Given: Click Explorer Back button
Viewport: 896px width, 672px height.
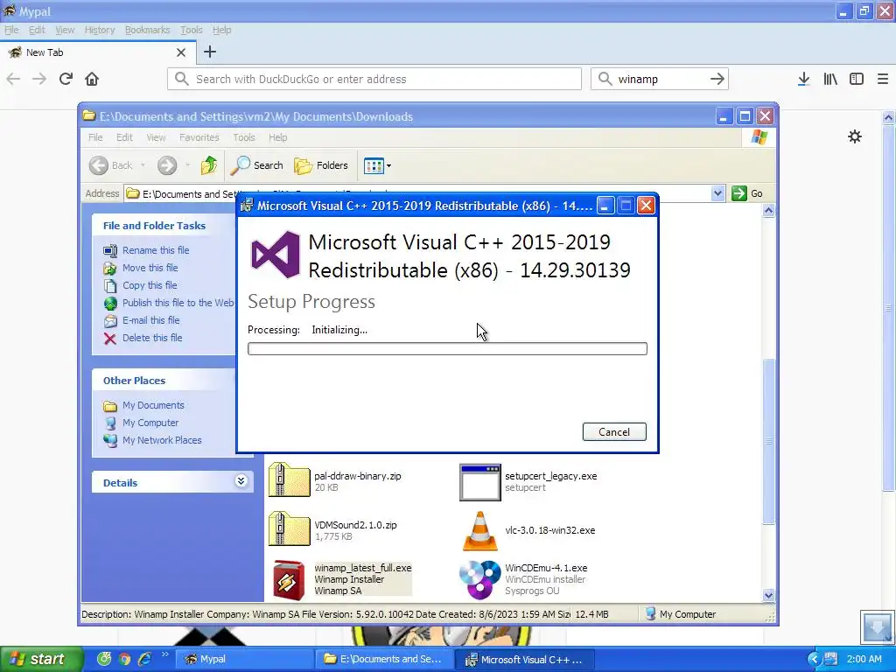Looking at the screenshot, I should click(111, 165).
